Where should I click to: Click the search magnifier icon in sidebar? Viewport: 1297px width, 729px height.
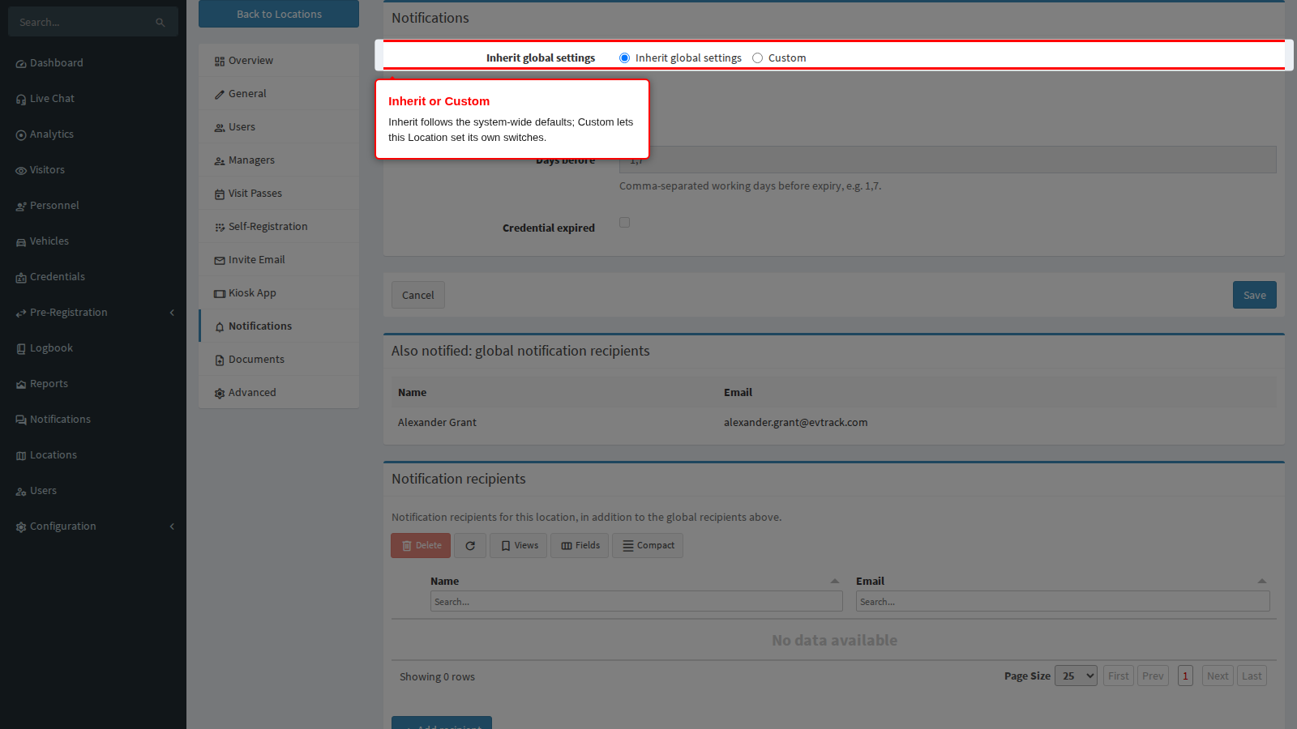tap(161, 23)
